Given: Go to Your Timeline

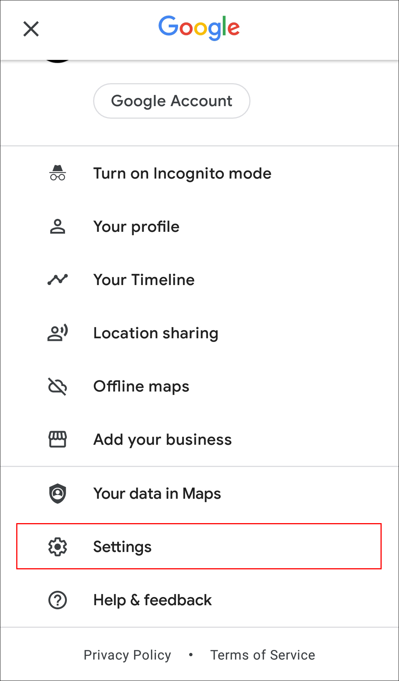Looking at the screenshot, I should [x=144, y=280].
